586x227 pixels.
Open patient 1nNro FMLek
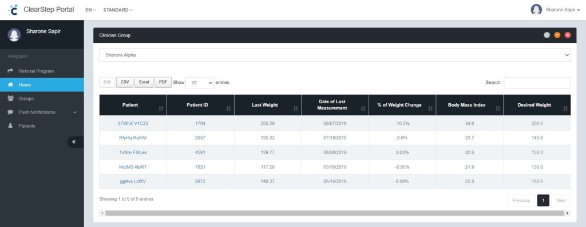tap(133, 152)
